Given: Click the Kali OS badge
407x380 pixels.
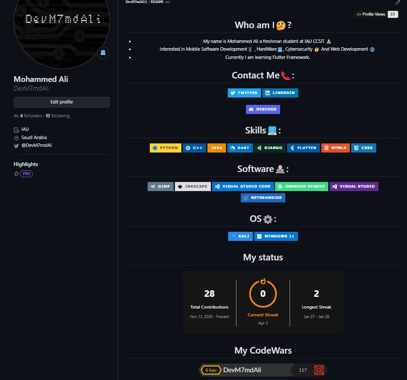Looking at the screenshot, I should coord(240,237).
